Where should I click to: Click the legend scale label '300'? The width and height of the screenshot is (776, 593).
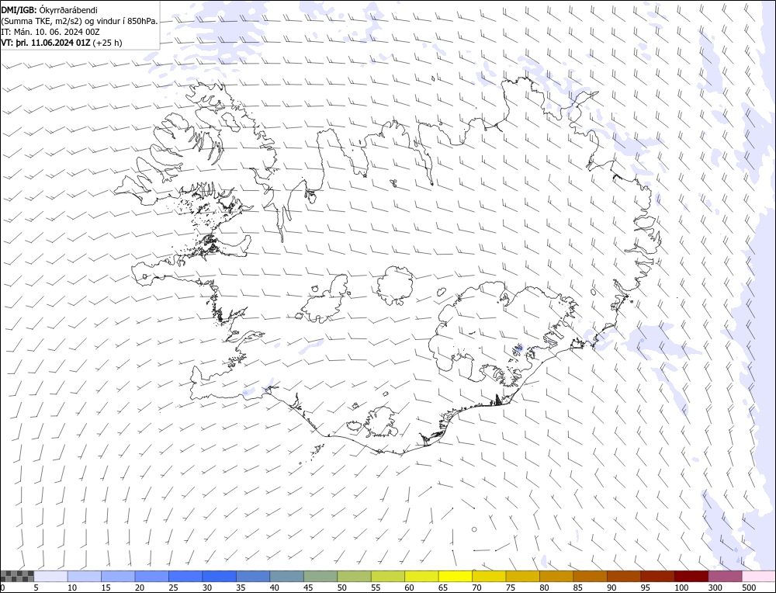(x=715, y=588)
